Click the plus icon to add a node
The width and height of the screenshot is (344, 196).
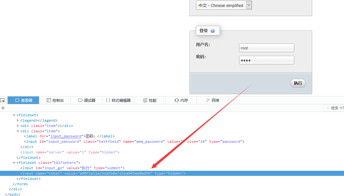coord(3,108)
